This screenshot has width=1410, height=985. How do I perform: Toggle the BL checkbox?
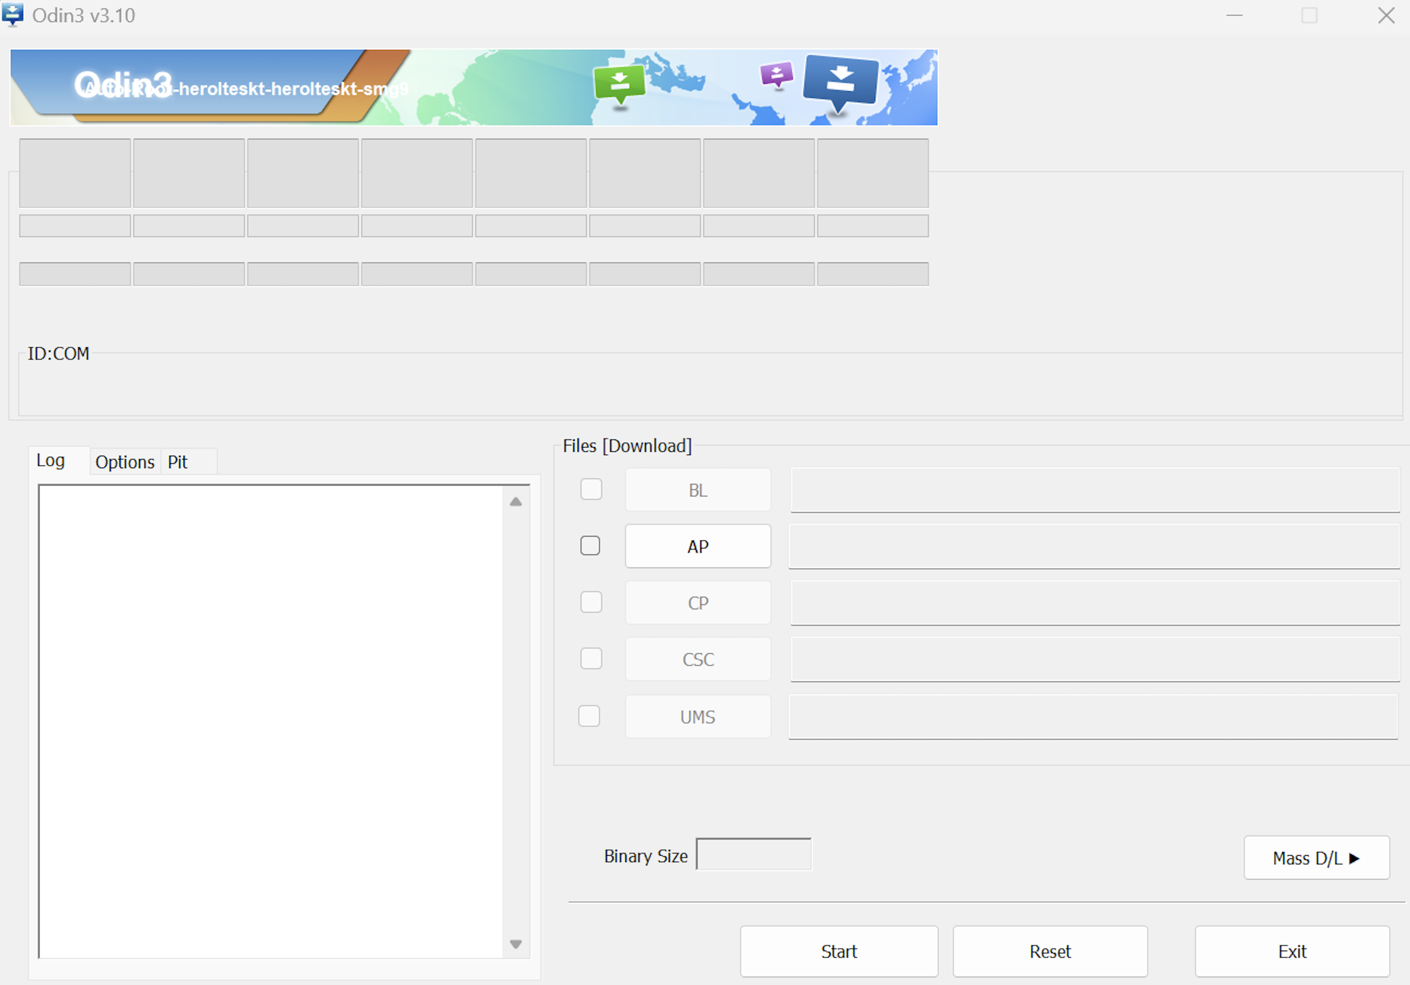591,490
